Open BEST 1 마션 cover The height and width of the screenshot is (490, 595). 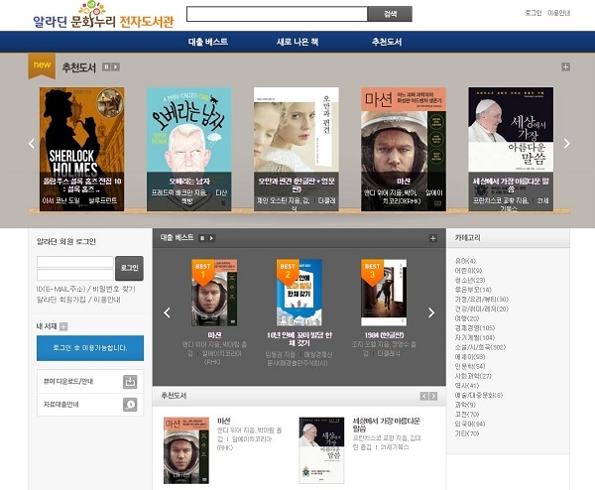[x=214, y=293]
